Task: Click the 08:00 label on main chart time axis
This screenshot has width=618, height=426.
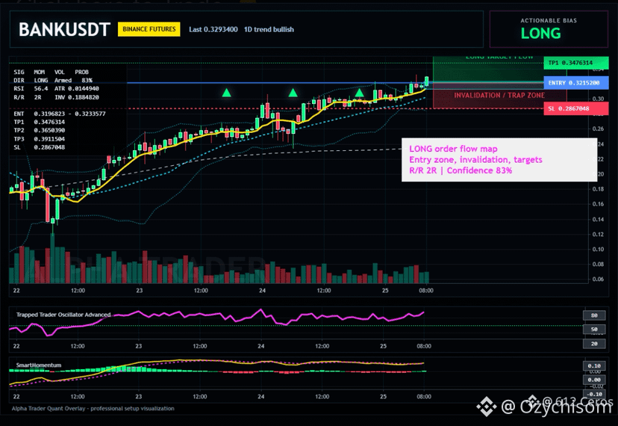Action: pyautogui.click(x=426, y=291)
